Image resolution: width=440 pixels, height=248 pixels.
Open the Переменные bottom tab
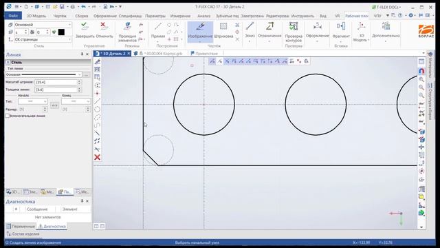pos(21,226)
